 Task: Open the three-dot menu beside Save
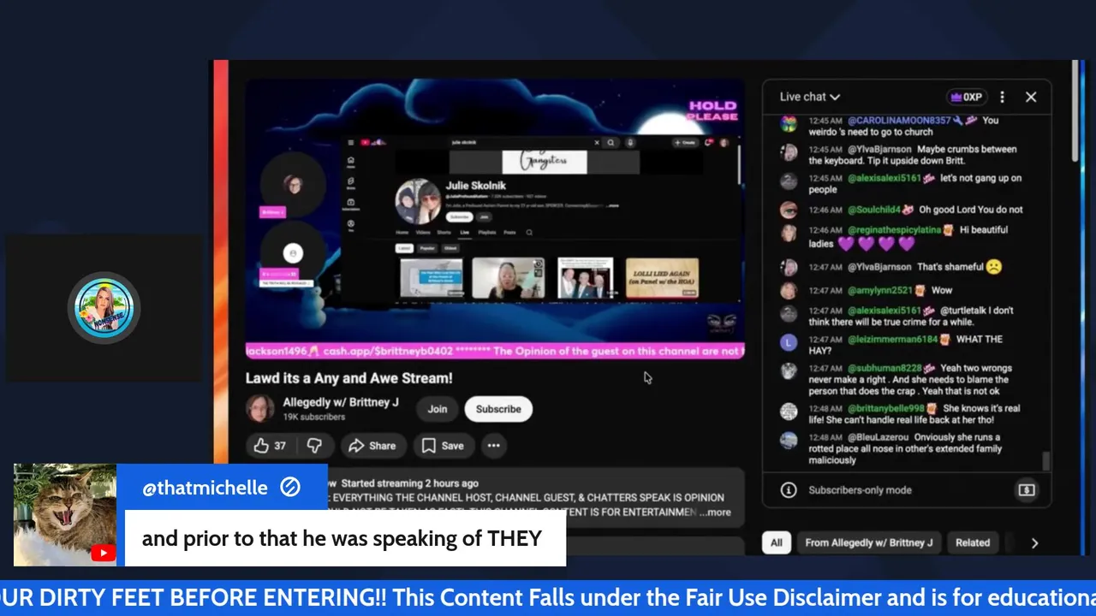493,445
